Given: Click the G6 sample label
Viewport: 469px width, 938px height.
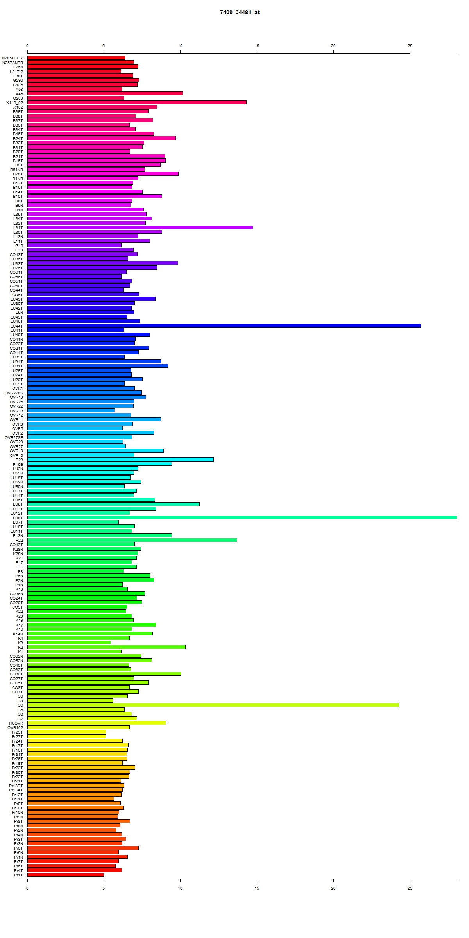Looking at the screenshot, I should click(20, 705).
